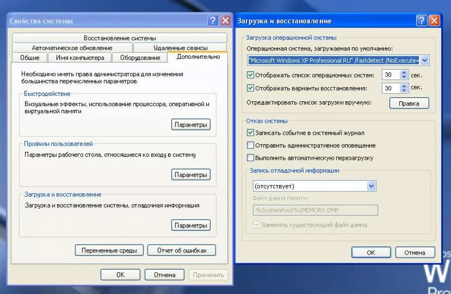Screen dimensions: 451x294
Task: Decrease OS list display seconds
Action: 404,77
